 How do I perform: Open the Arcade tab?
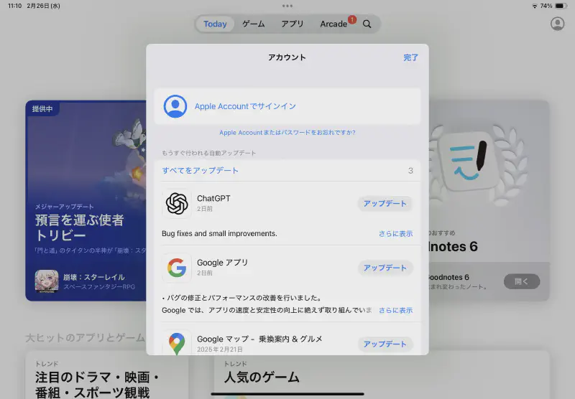[x=333, y=24]
